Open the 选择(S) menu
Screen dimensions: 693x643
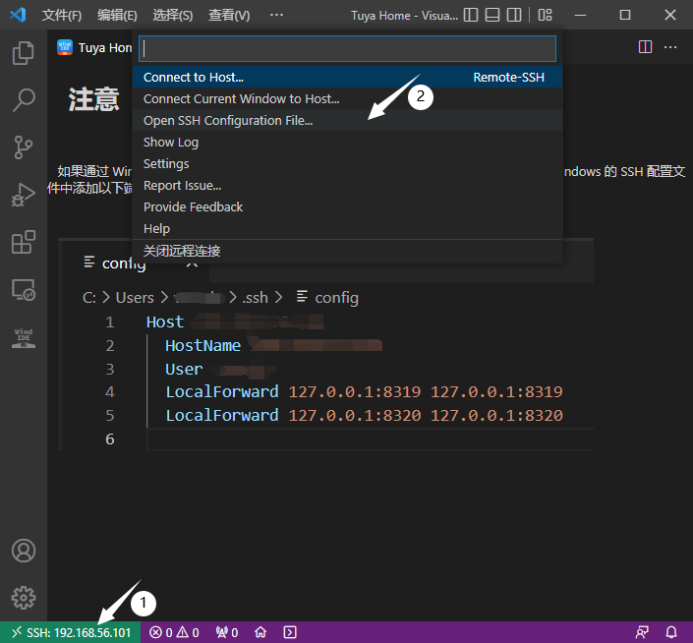click(x=173, y=15)
